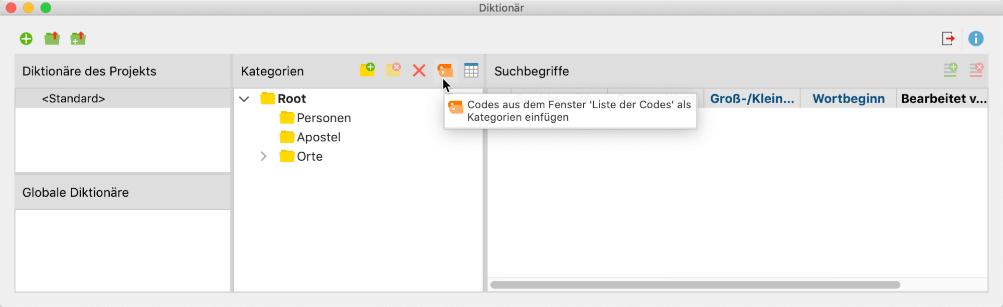Click the Orte folder icon
Viewport: 1003px width, 307px height.
(x=287, y=156)
